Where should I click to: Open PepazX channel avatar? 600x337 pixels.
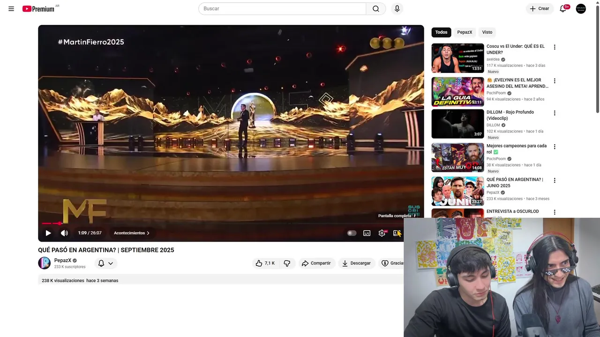[x=44, y=263]
